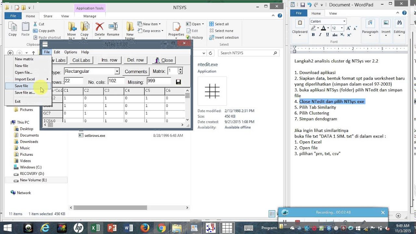Open the NTedit Options menu
Image resolution: width=416 pixels, height=234 pixels.
click(x=71, y=52)
